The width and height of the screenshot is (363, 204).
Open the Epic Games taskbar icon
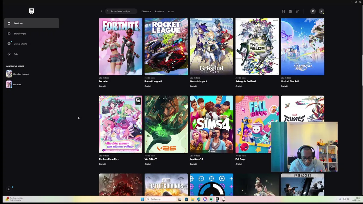(x=217, y=199)
